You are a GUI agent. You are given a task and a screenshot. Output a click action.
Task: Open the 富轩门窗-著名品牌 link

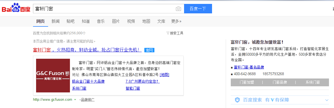pos(249,67)
